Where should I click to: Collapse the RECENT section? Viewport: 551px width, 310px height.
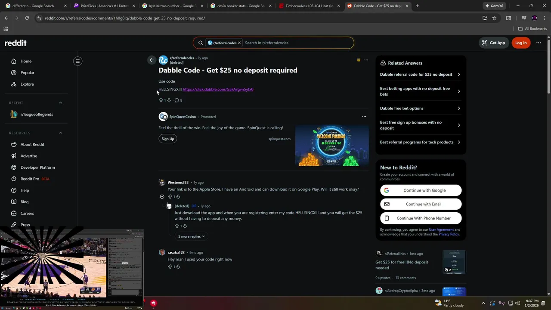pos(60,103)
